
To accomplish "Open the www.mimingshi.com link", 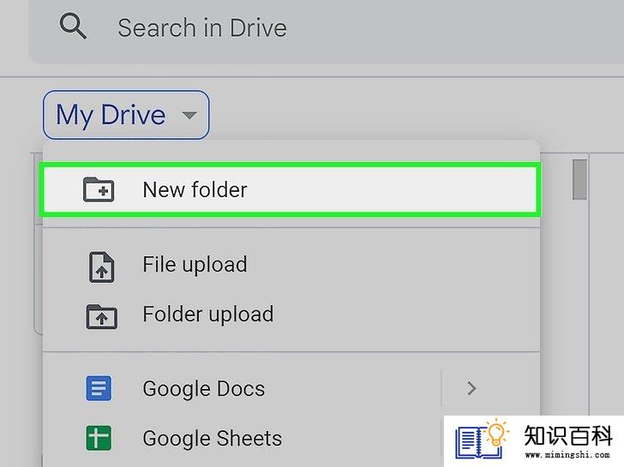I will 567,454.
